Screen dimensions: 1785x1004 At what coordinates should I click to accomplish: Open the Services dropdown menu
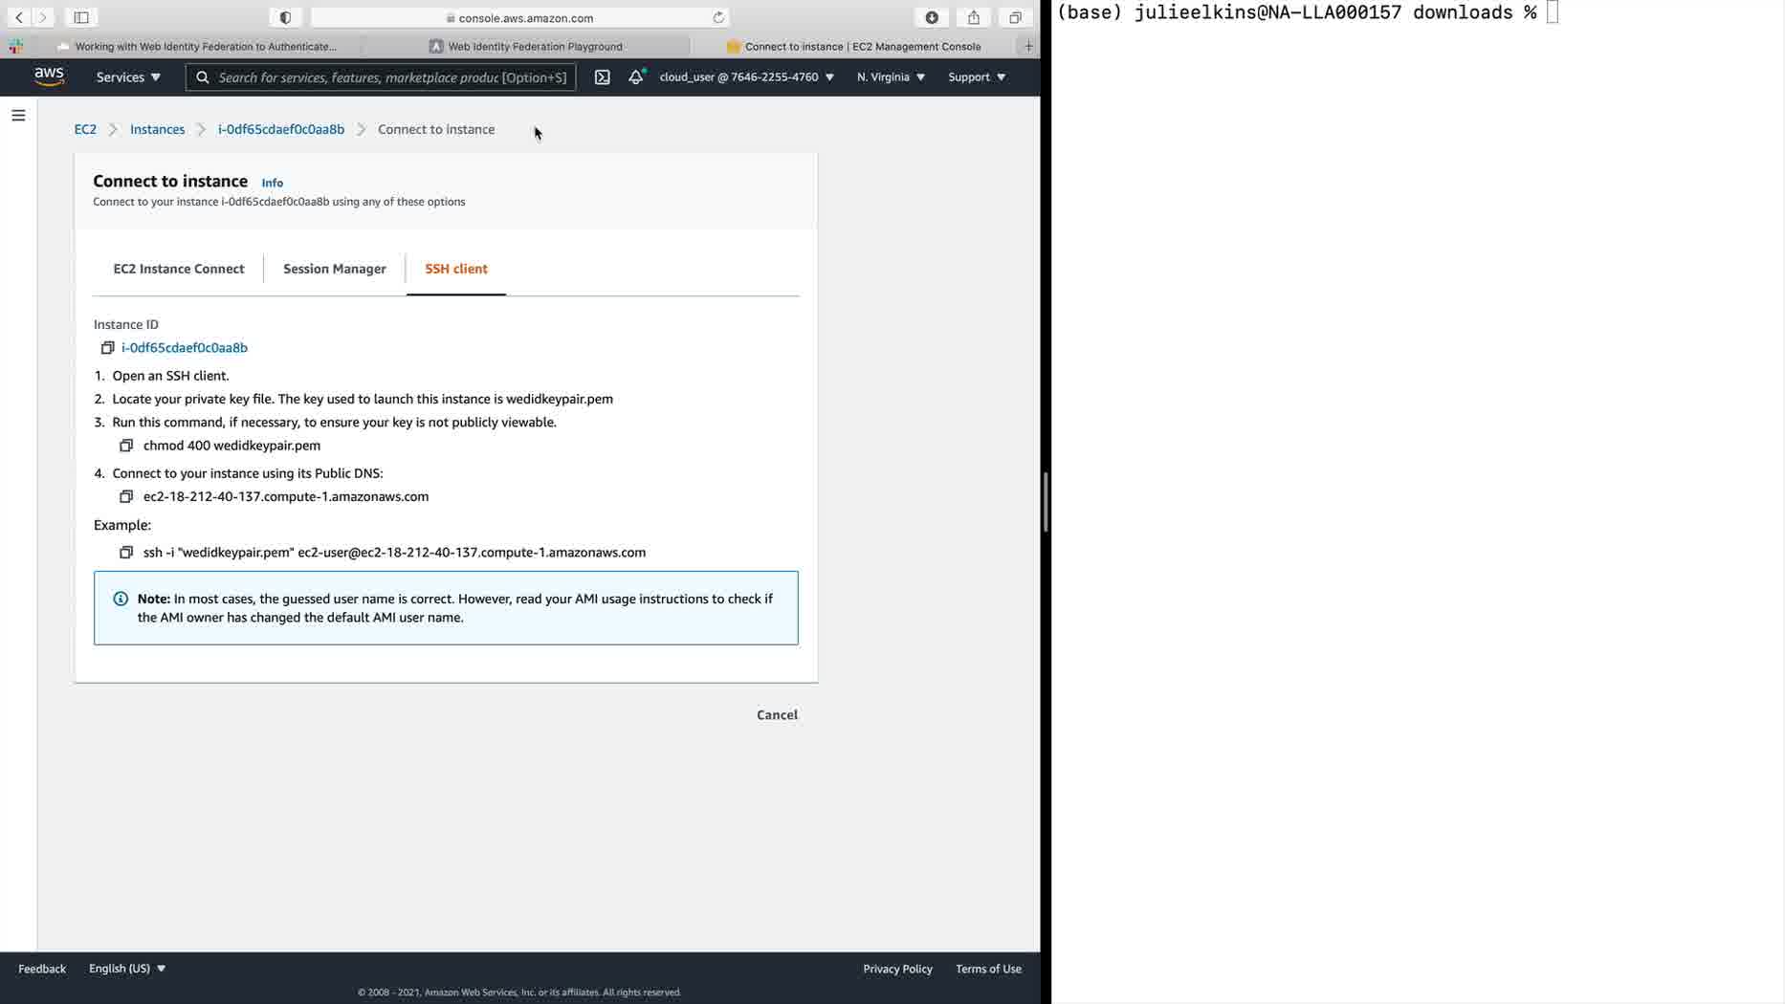(x=128, y=76)
